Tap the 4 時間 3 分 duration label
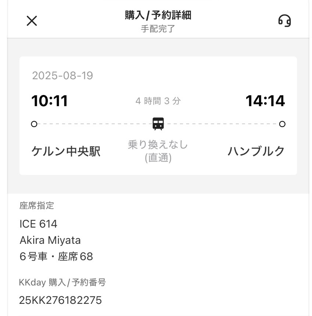Screen dimensions: 312x316 pos(158,101)
